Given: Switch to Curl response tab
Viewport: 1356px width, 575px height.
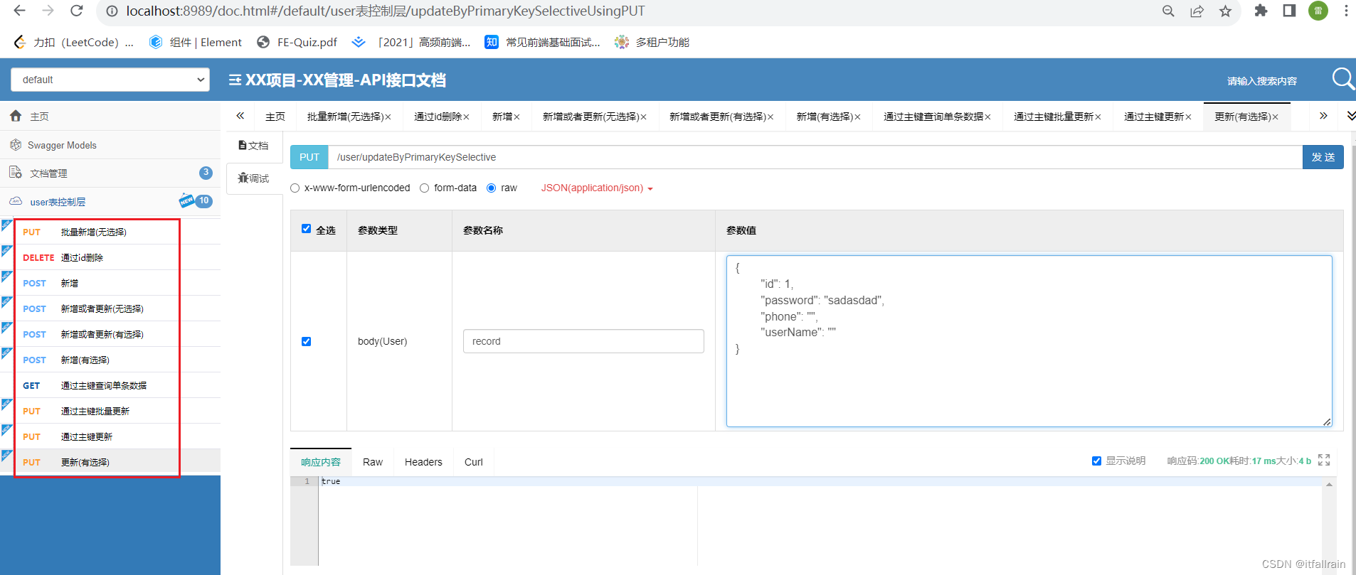Looking at the screenshot, I should tap(474, 462).
